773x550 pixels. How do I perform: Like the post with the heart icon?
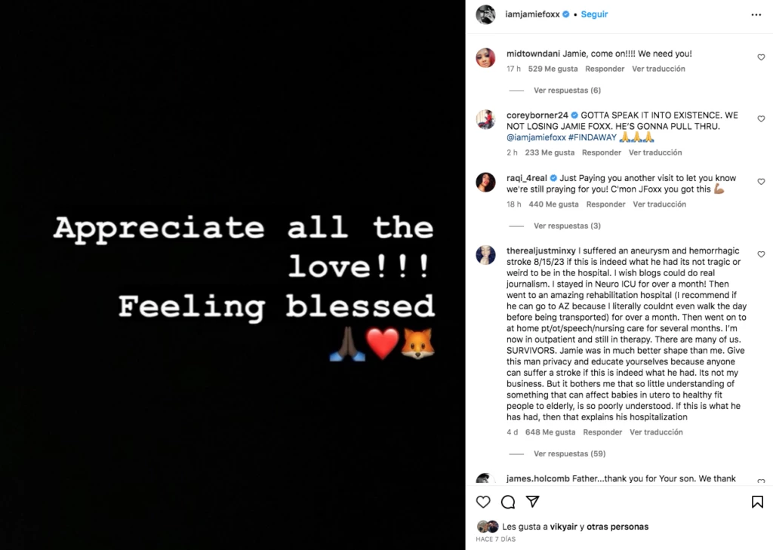pyautogui.click(x=483, y=502)
